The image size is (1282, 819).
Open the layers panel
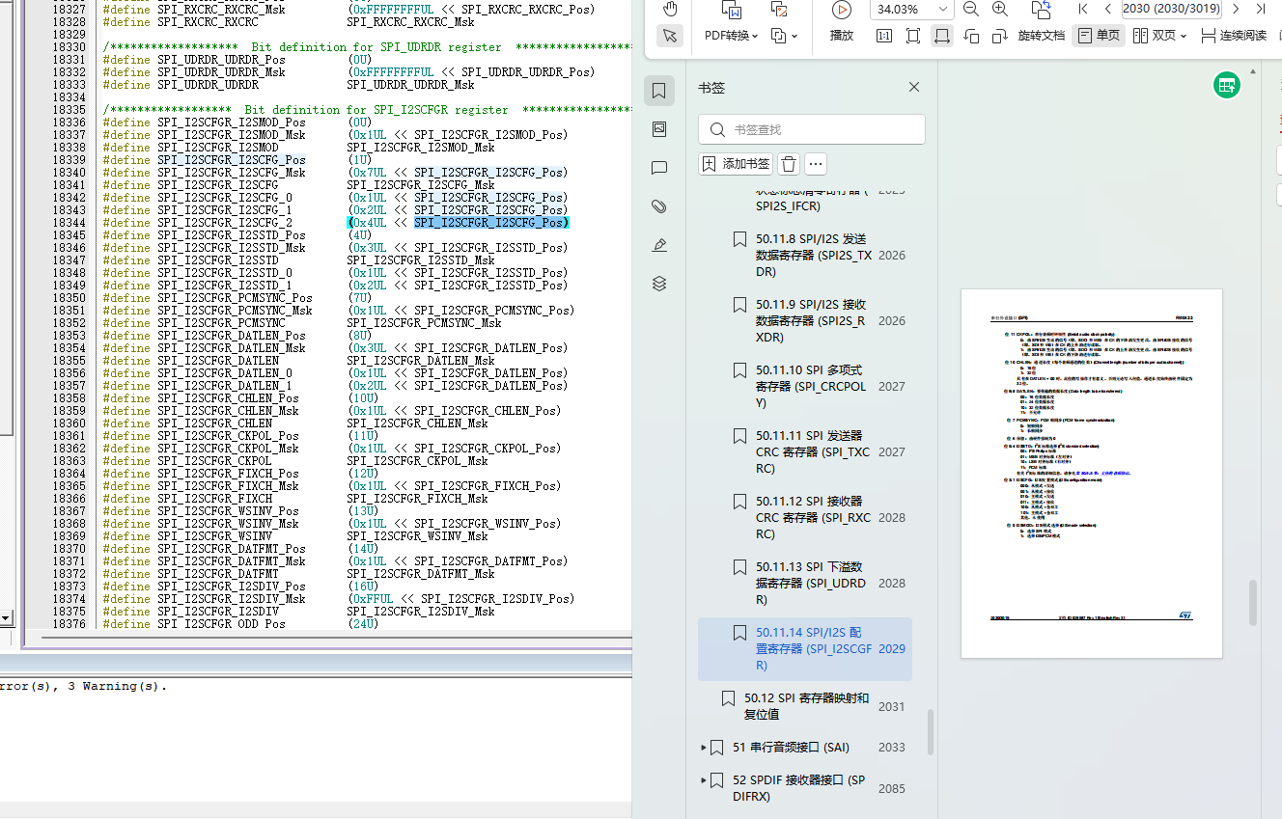[x=658, y=282]
